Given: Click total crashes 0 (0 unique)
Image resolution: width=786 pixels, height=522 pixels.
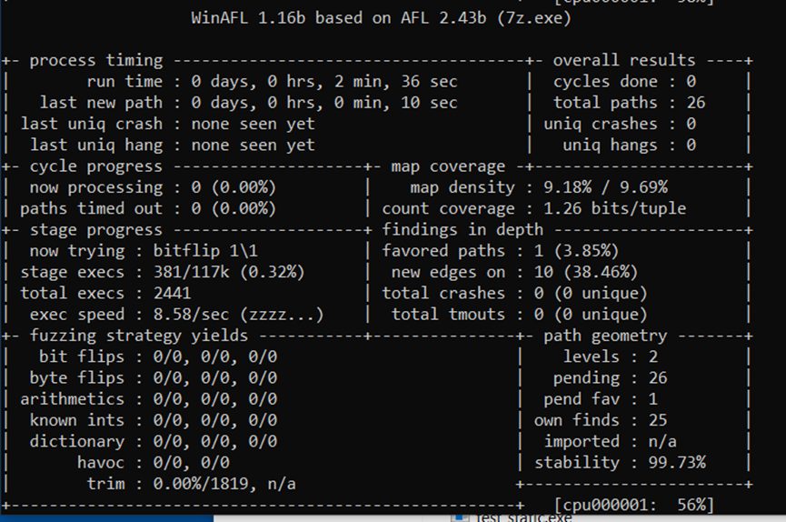Looking at the screenshot, I should (591, 293).
